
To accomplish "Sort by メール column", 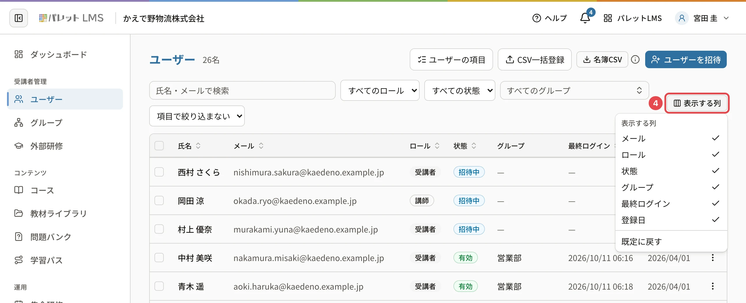I will pyautogui.click(x=249, y=146).
